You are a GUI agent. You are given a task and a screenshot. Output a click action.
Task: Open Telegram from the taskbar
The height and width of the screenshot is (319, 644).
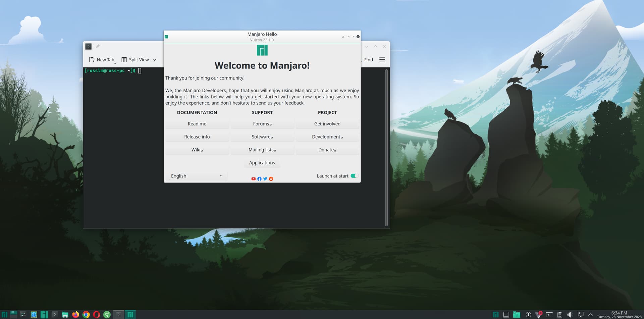coord(107,315)
